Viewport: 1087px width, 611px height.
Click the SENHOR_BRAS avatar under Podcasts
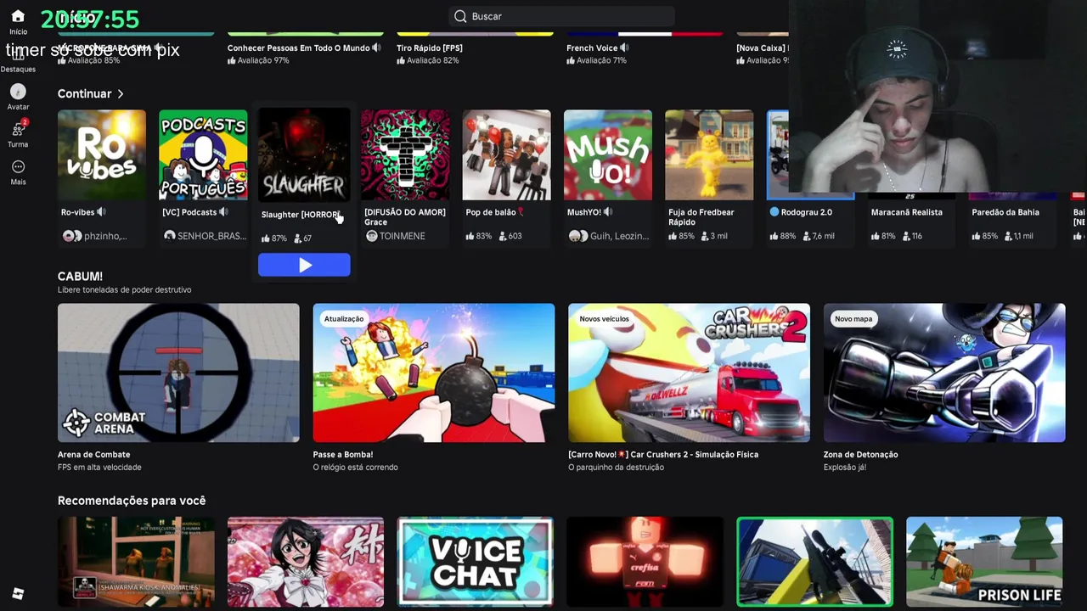169,236
